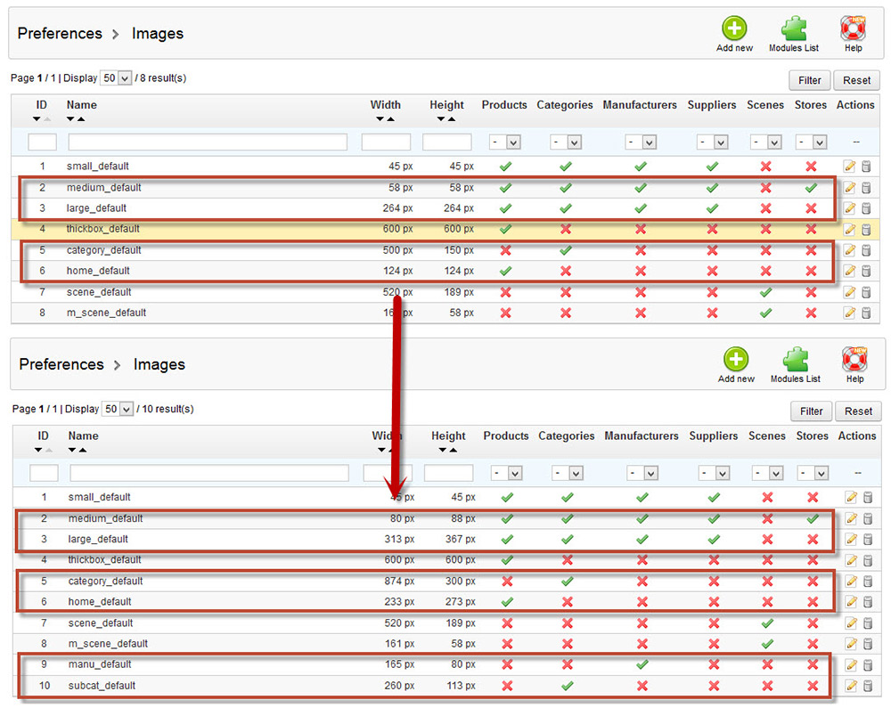Toggle Products check for thickbox_default in the 8-result list

coord(505,230)
